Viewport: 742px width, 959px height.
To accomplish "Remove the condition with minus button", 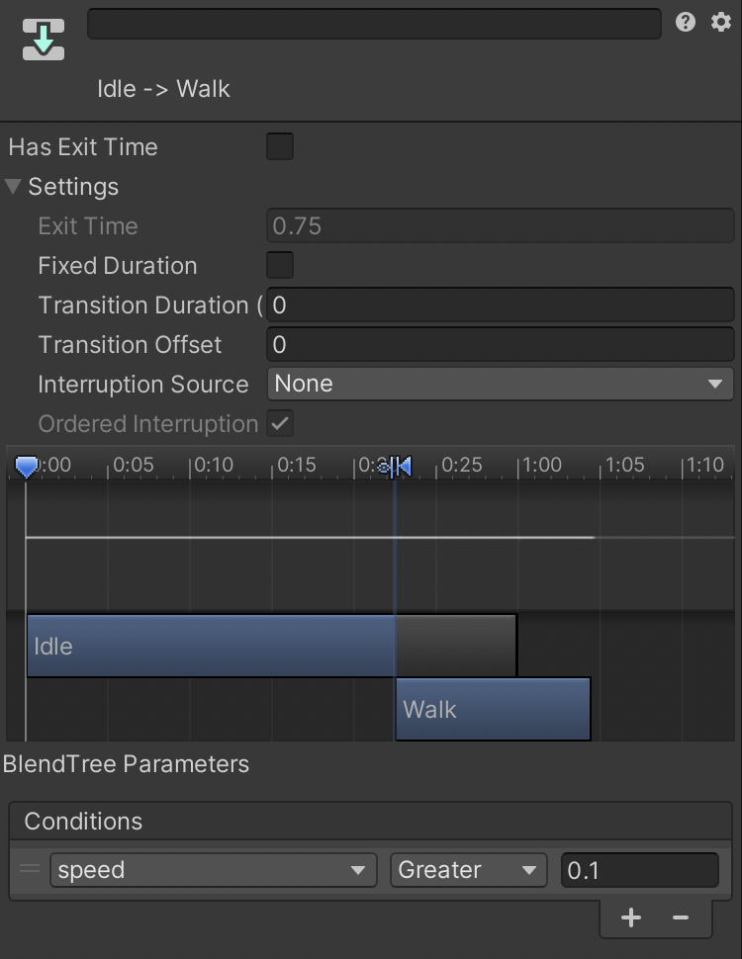I will [681, 917].
